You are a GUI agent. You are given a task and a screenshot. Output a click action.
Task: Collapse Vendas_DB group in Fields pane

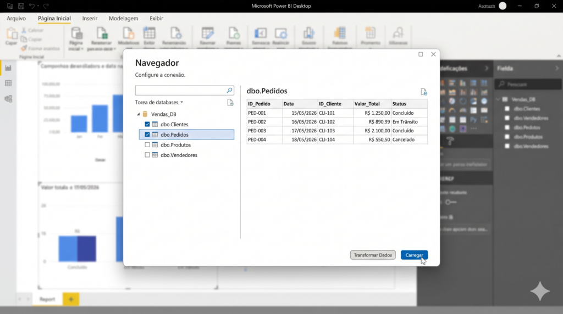coord(498,99)
